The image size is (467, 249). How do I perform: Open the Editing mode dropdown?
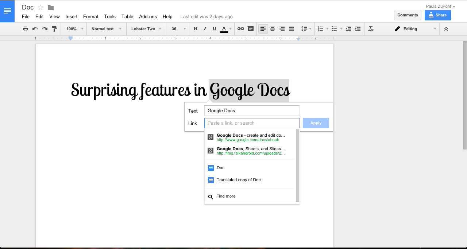tap(415, 29)
